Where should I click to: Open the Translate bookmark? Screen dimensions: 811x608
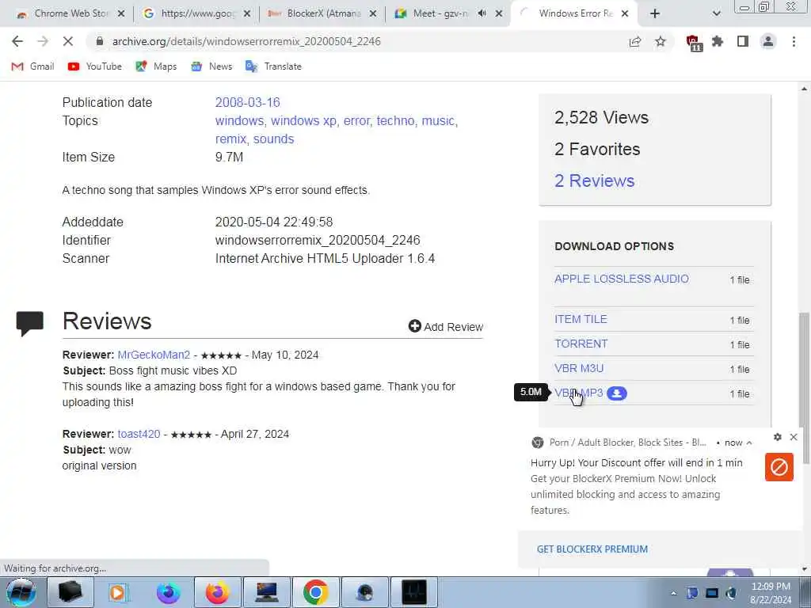click(273, 66)
